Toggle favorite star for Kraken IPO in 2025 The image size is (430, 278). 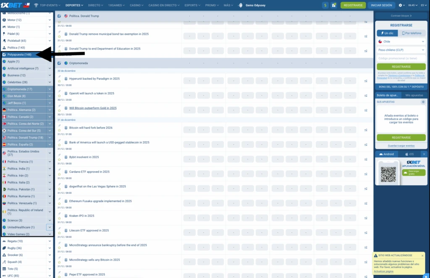tap(59, 219)
